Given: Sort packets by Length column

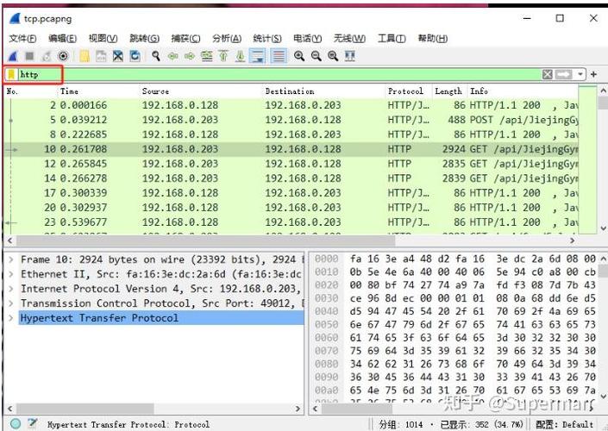Looking at the screenshot, I should point(450,91).
